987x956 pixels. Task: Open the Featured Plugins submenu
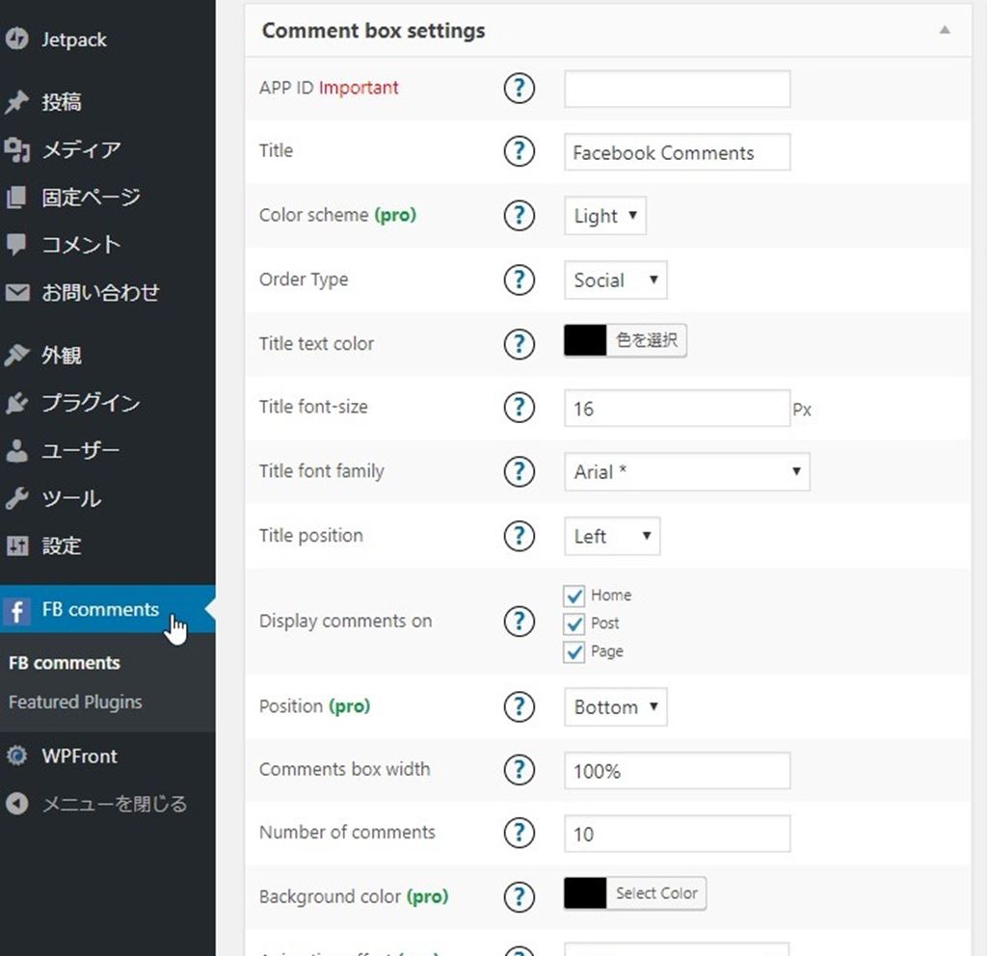(75, 703)
